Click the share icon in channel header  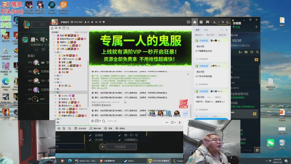click(x=100, y=22)
